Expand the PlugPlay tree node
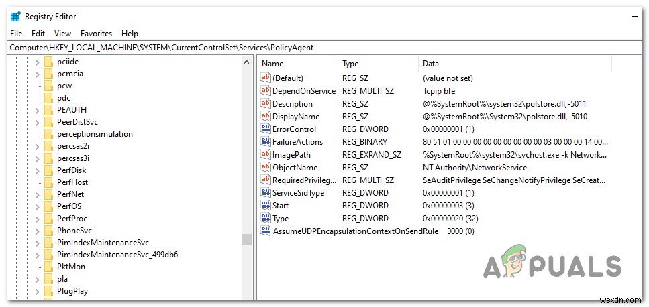Image resolution: width=649 pixels, height=307 pixels. [38, 291]
